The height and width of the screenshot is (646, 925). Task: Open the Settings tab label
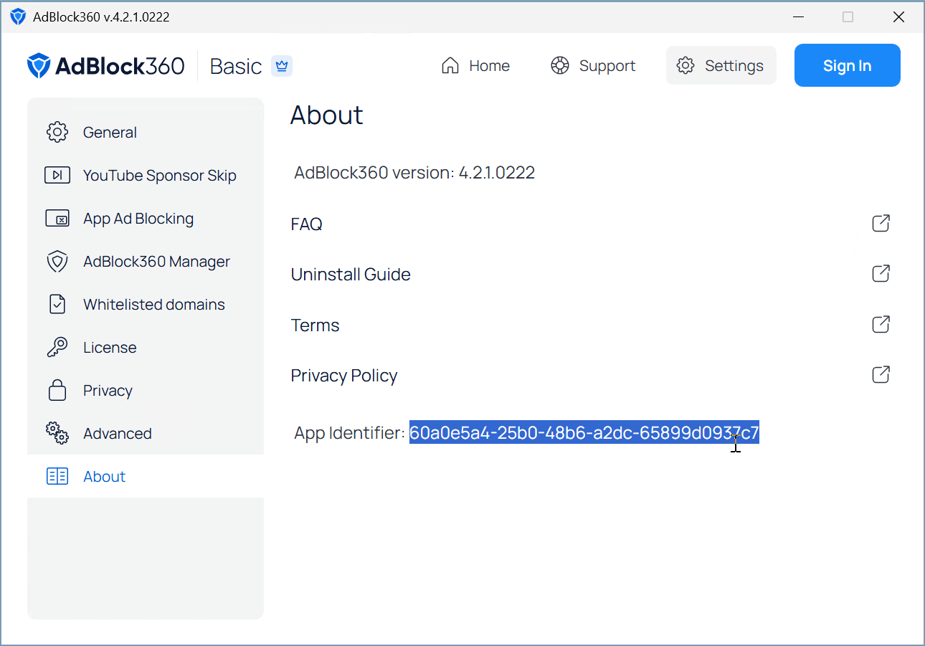coord(734,66)
